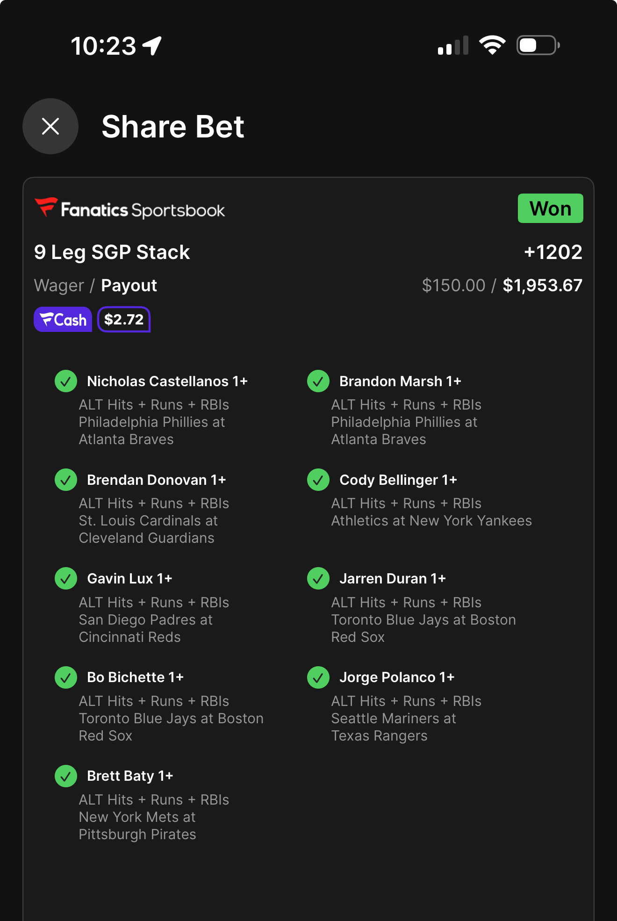Tap the +1202 odds value

point(553,252)
